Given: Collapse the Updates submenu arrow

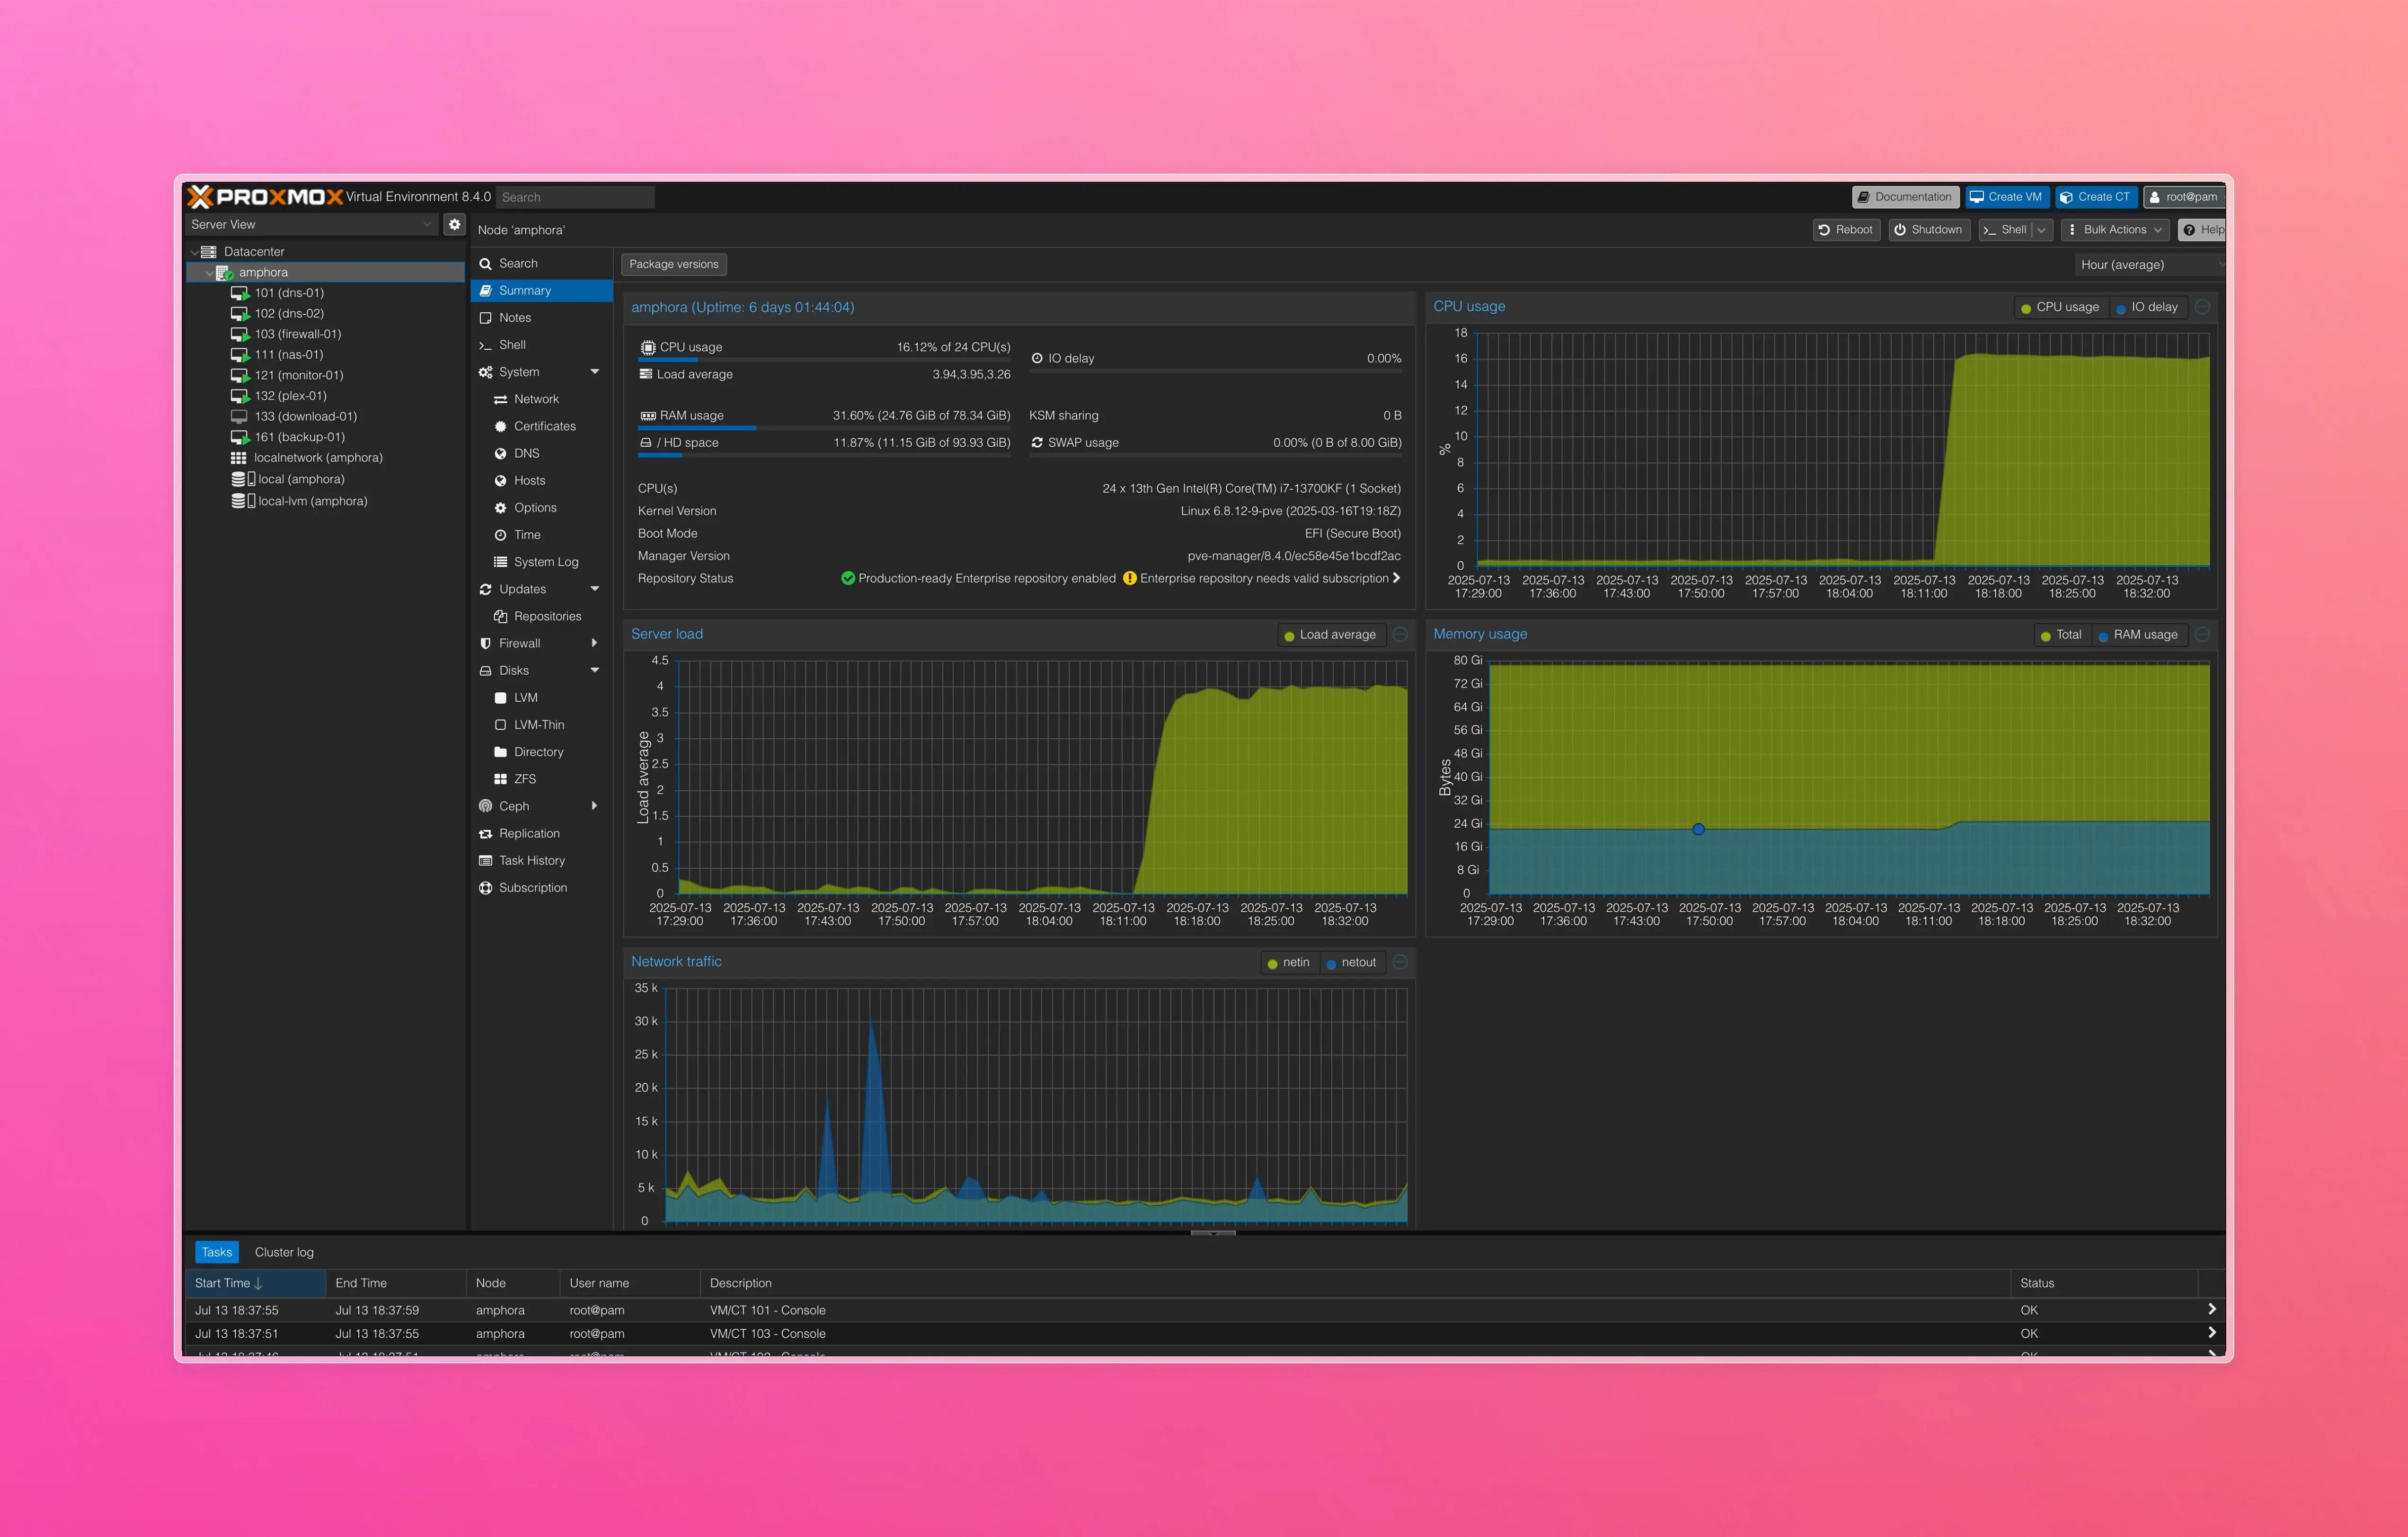Looking at the screenshot, I should point(595,589).
